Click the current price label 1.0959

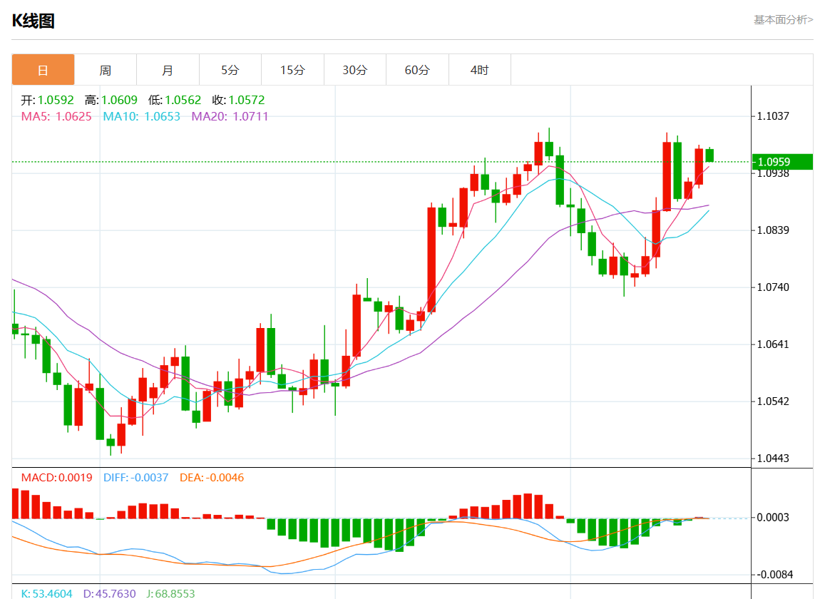click(781, 162)
